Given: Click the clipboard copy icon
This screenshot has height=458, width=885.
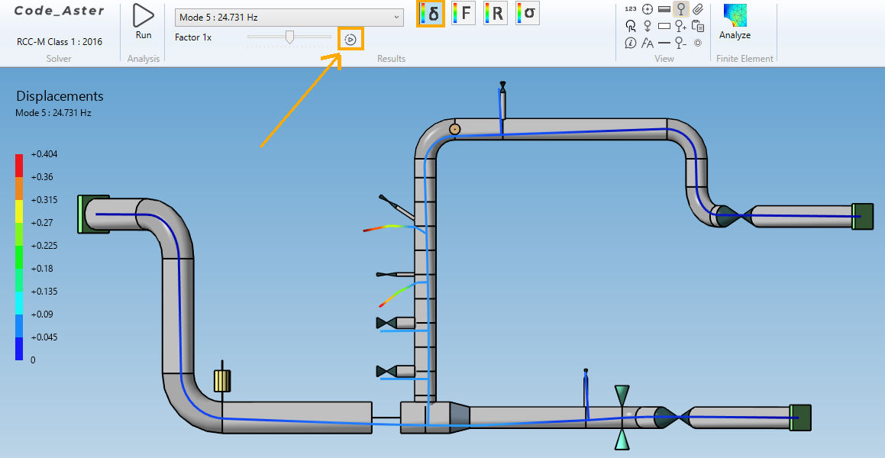Looking at the screenshot, I should pyautogui.click(x=697, y=26).
